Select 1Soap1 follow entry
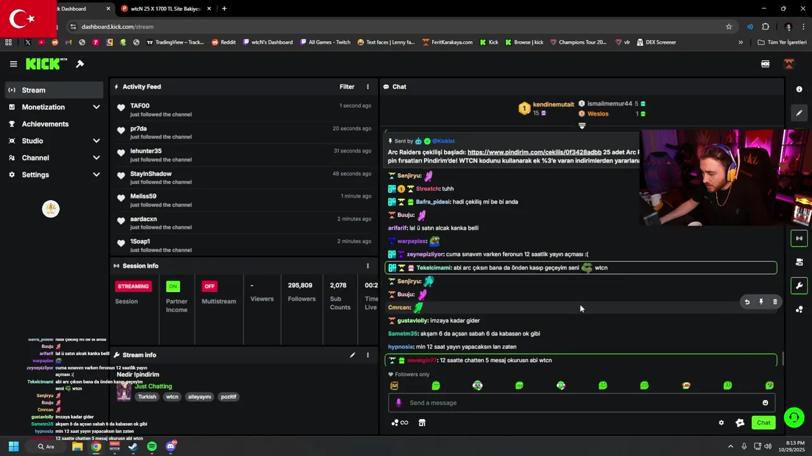Image resolution: width=812 pixels, height=456 pixels. click(x=244, y=245)
